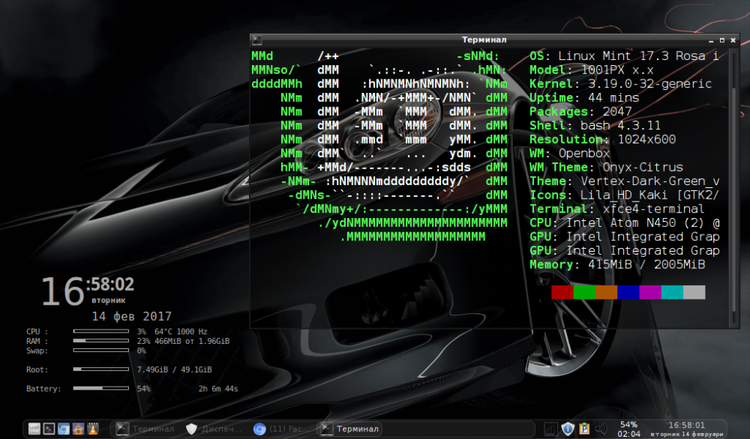The width and height of the screenshot is (750, 439).
Task: Click the 'Memory: 415MiB / 2005MiB' line
Action: click(x=617, y=264)
